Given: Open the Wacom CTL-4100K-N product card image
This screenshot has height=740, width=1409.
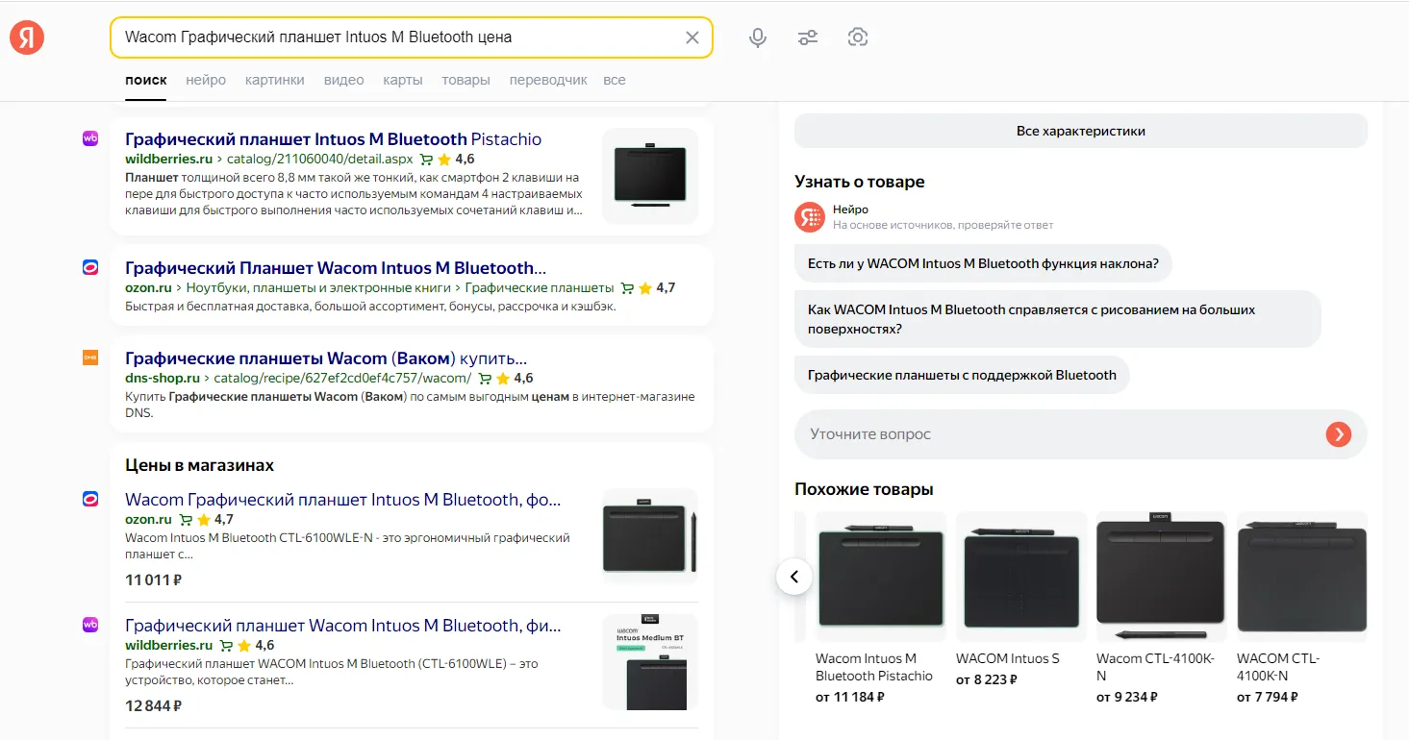Looking at the screenshot, I should click(x=1161, y=577).
